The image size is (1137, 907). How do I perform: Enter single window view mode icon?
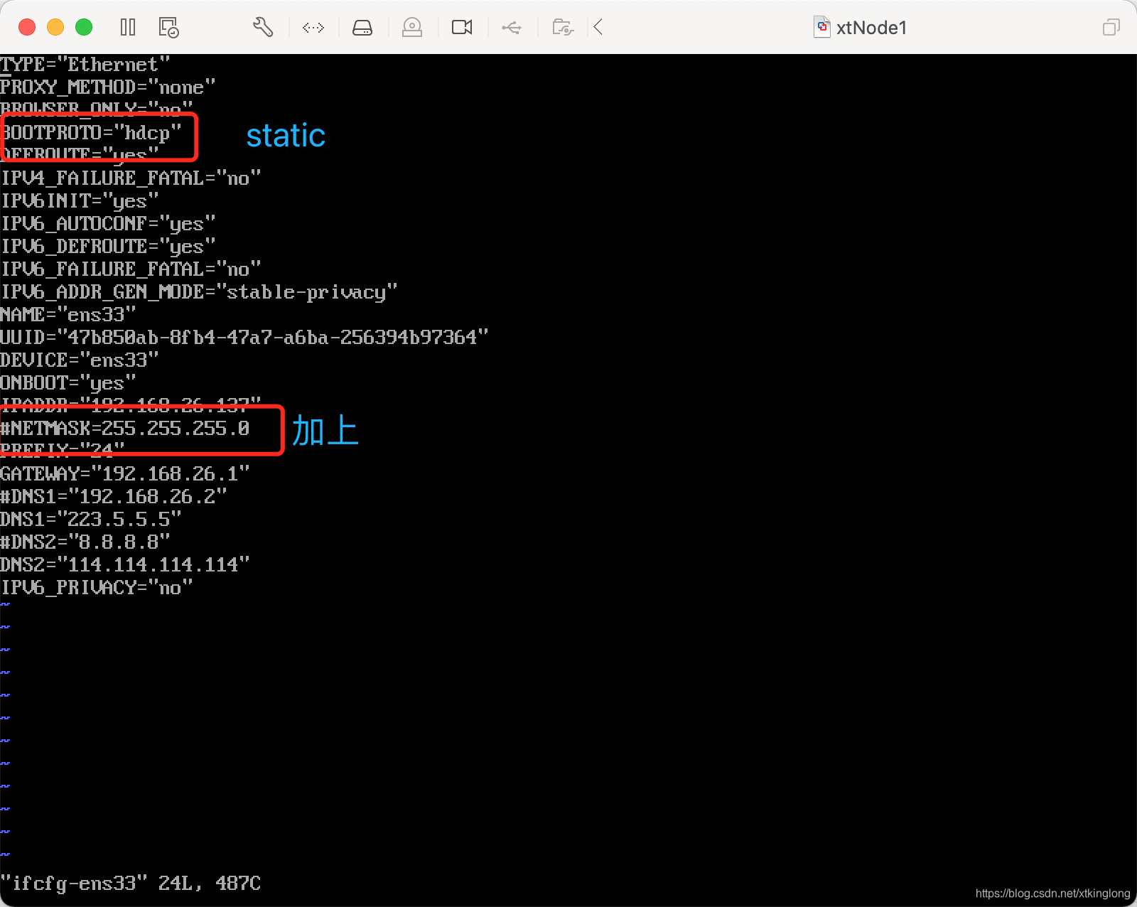(1111, 28)
